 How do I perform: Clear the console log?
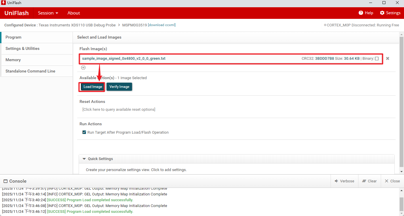tap(369, 181)
